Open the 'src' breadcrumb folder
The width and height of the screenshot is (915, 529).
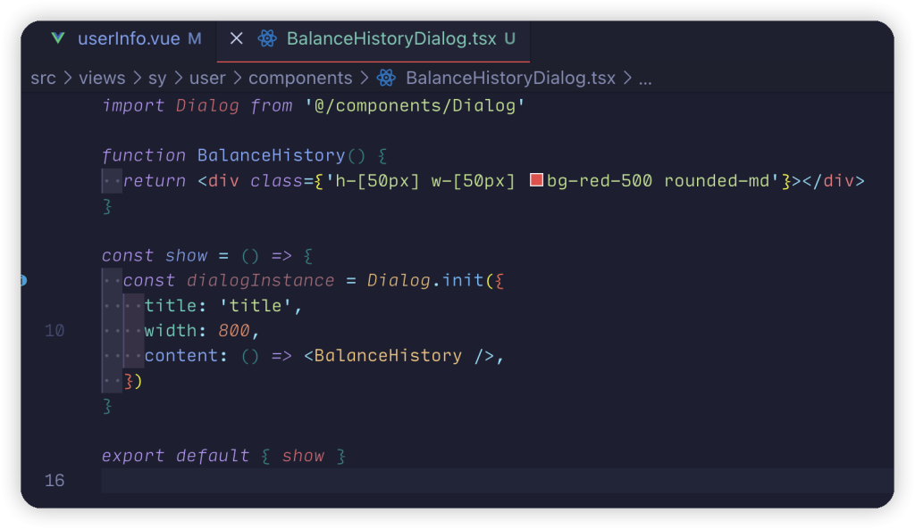coord(43,79)
